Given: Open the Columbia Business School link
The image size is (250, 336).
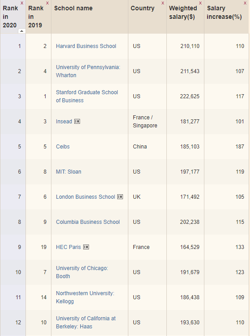Looking at the screenshot, I should pos(88,222).
